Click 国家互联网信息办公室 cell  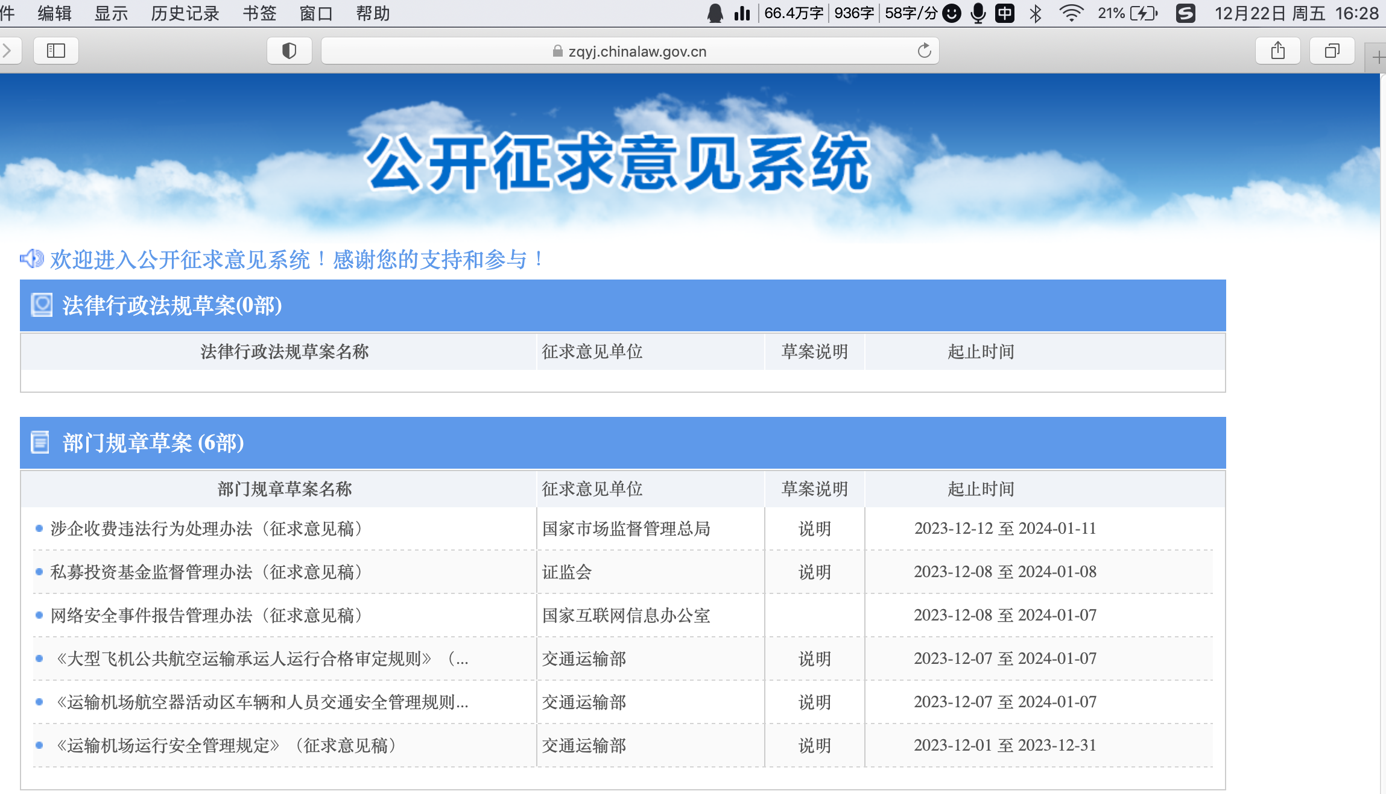(x=626, y=615)
